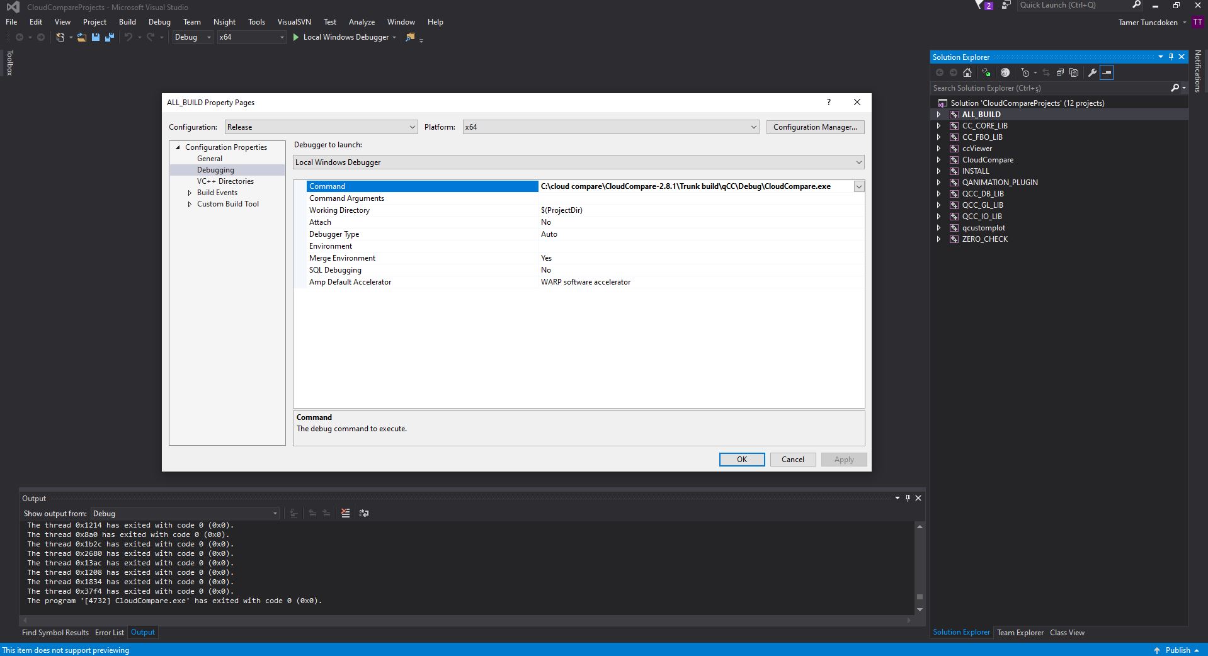The height and width of the screenshot is (656, 1208).
Task: Expand the ccViewer project node
Action: (938, 149)
